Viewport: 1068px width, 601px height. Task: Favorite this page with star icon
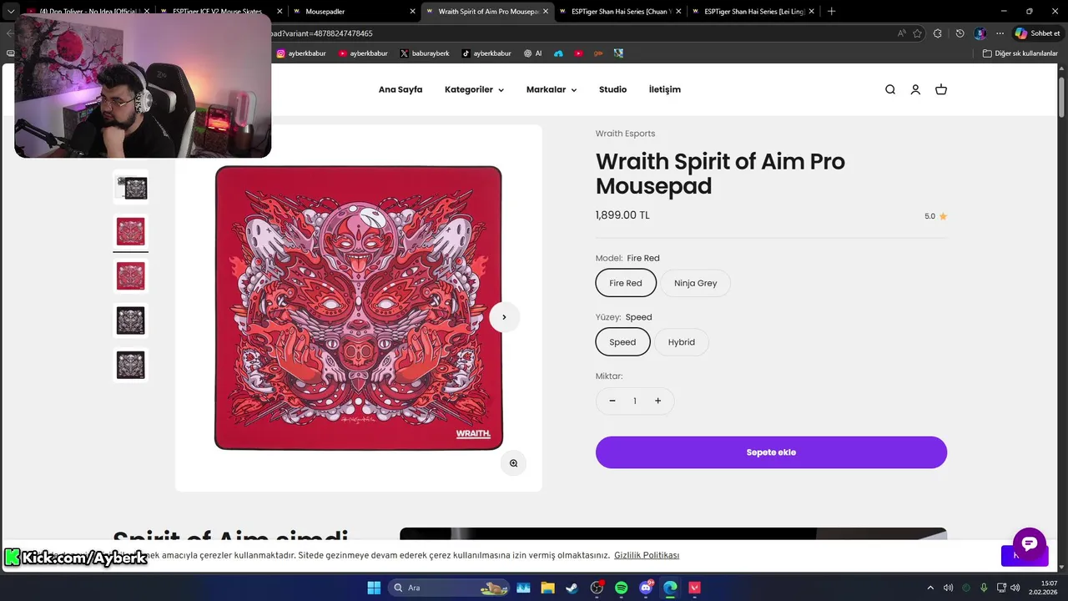[x=917, y=33]
